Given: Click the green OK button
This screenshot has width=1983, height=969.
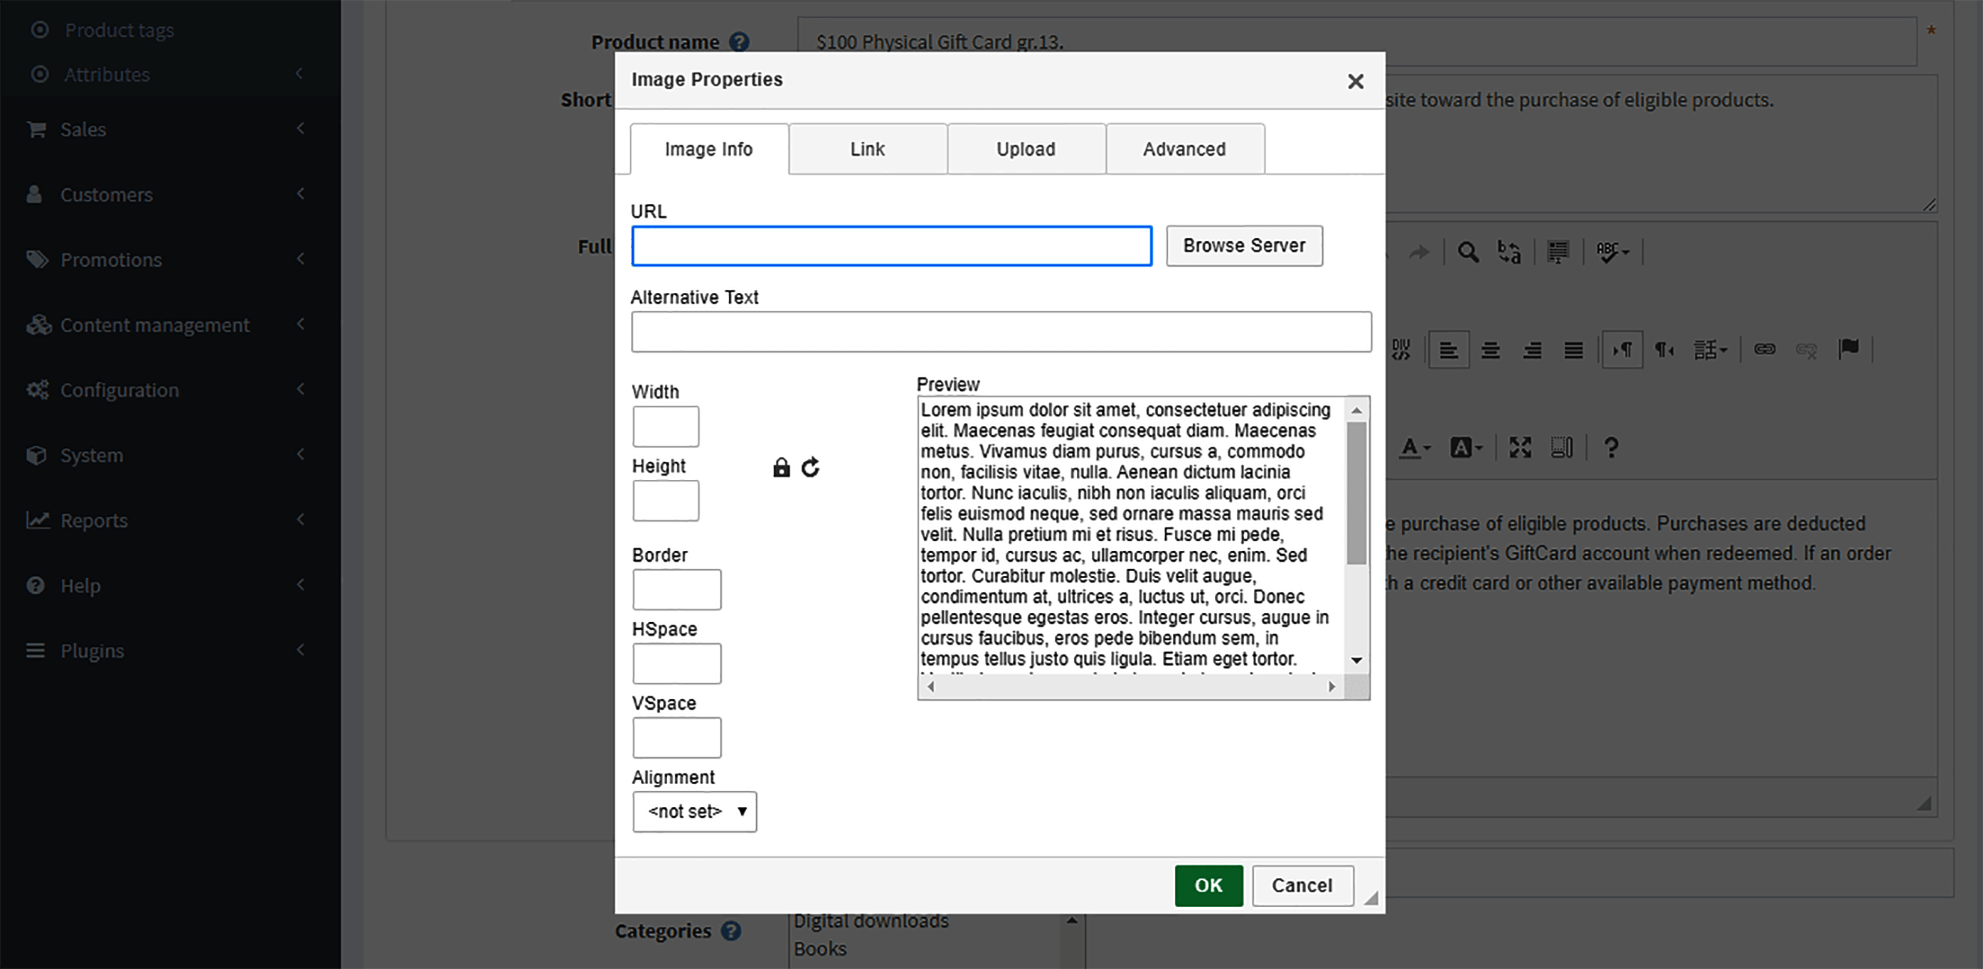Looking at the screenshot, I should coord(1208,886).
